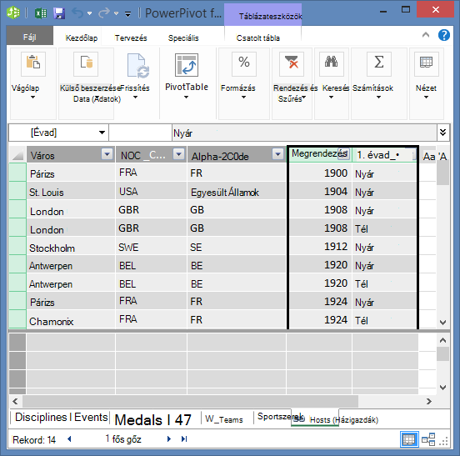Image resolution: width=460 pixels, height=456 pixels.
Task: Go to the last record
Action: (x=184, y=439)
